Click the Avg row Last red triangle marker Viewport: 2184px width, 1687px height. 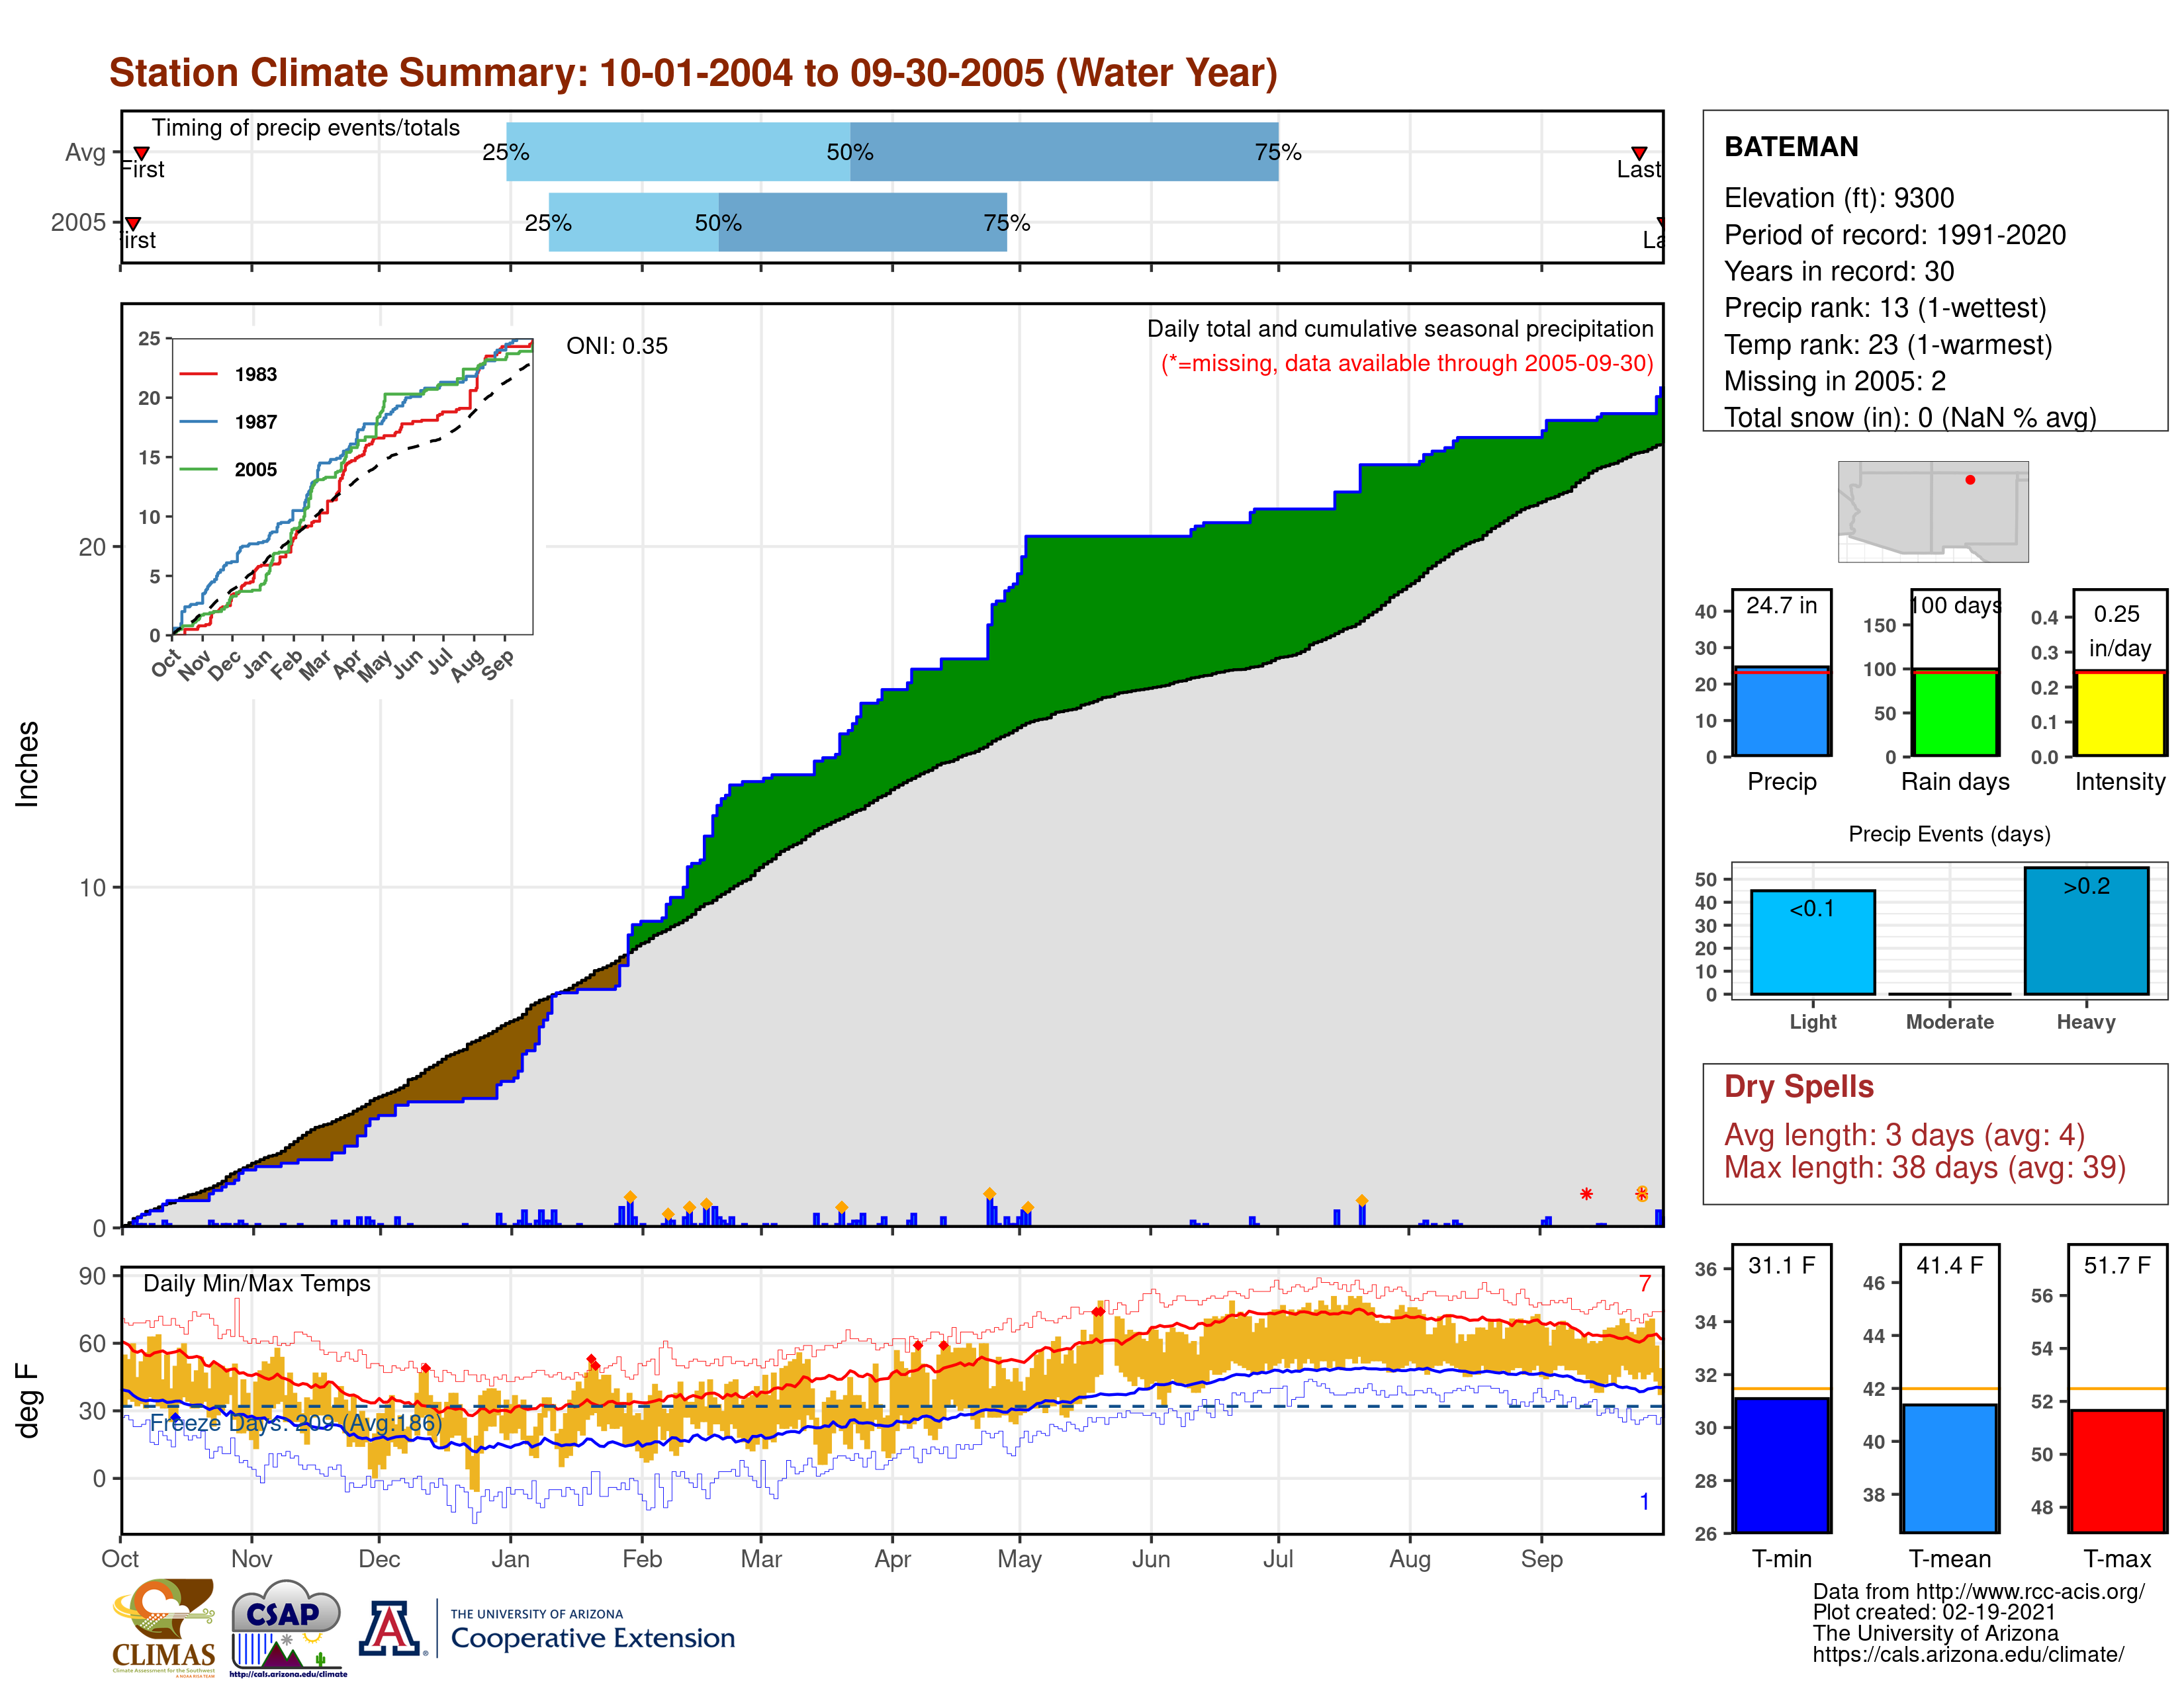pos(1639,153)
